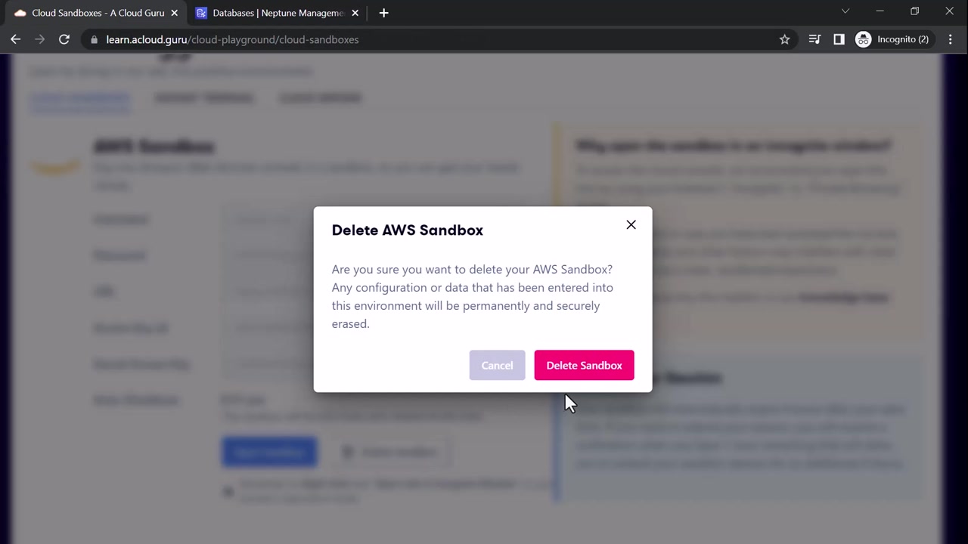Open the Chrome three-dot menu

pyautogui.click(x=951, y=39)
